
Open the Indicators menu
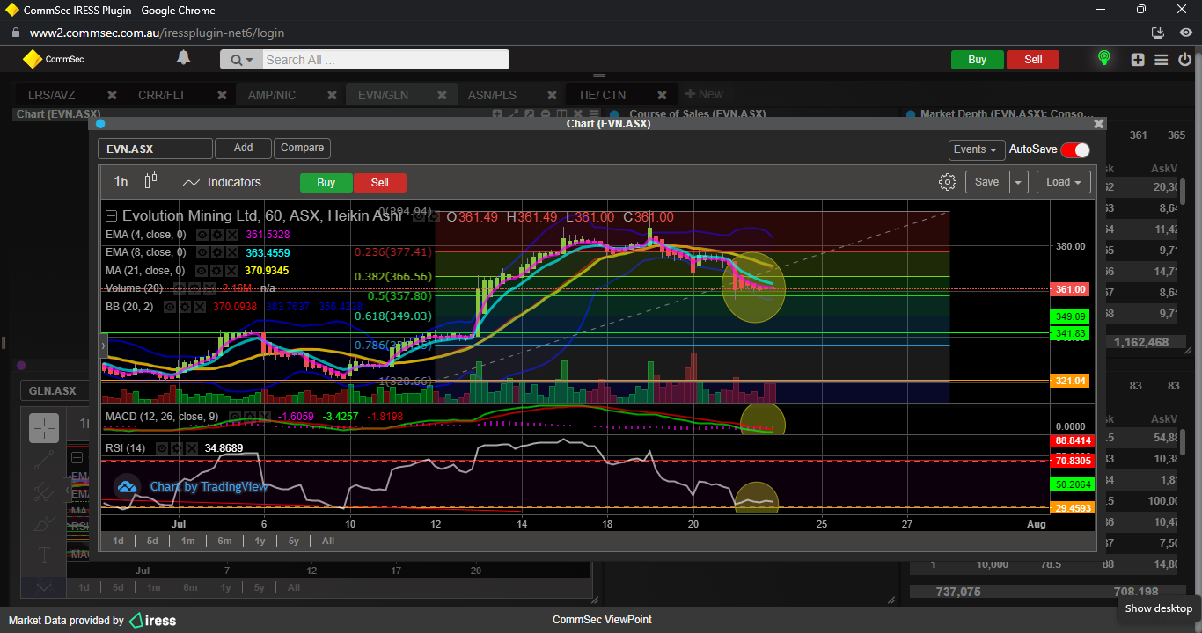tap(222, 182)
